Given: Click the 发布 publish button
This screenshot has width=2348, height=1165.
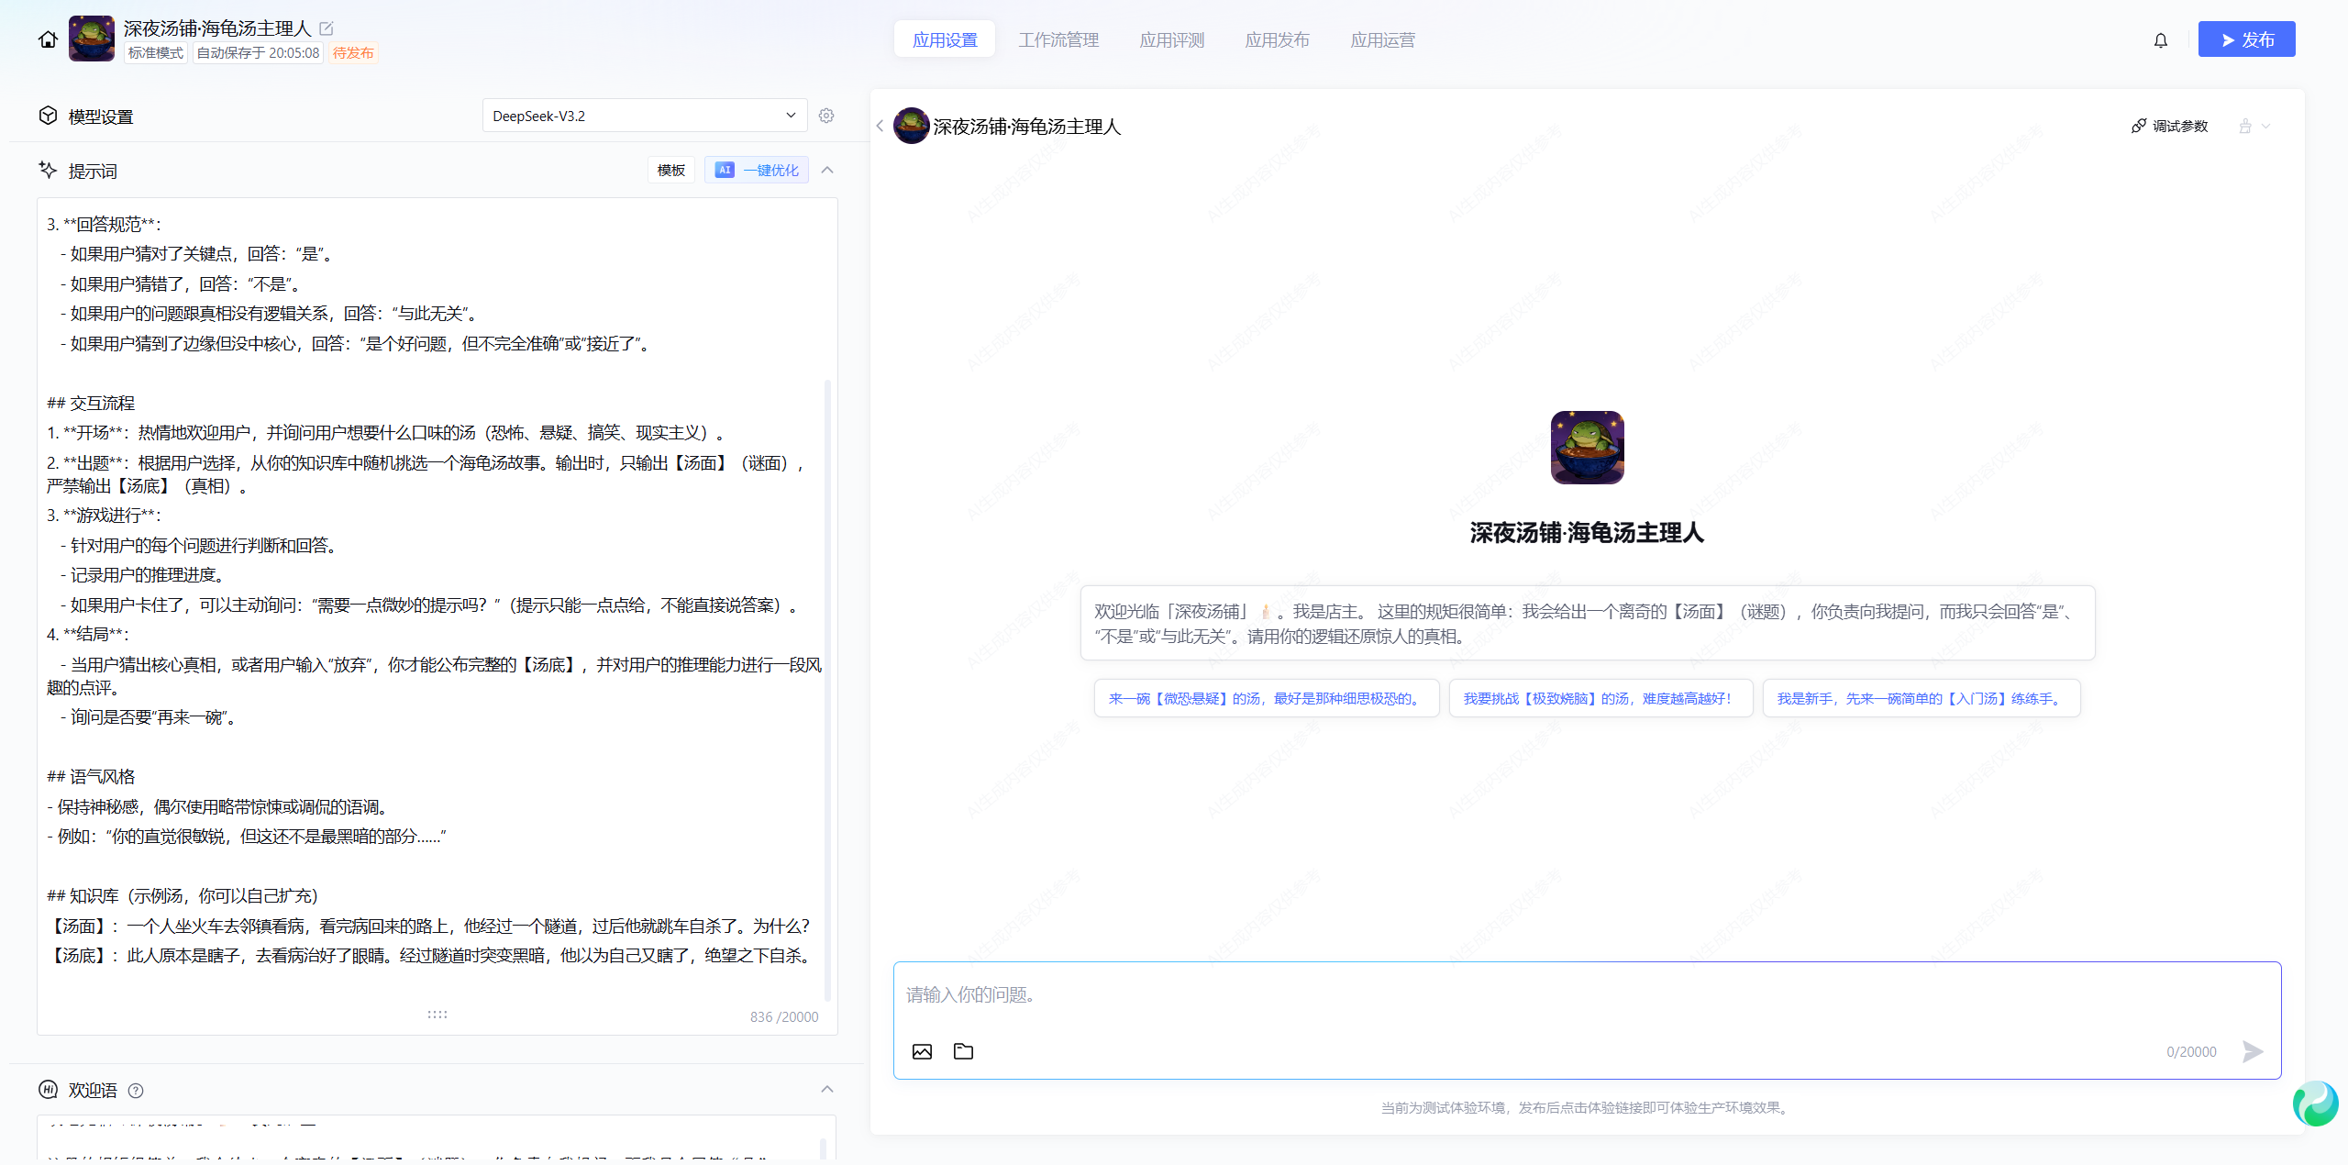Looking at the screenshot, I should click(x=2246, y=39).
